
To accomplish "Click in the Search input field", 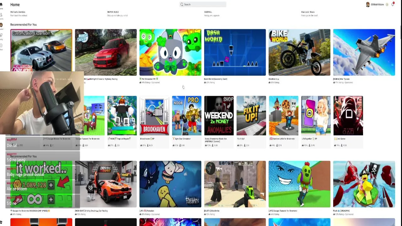I will pos(203,4).
